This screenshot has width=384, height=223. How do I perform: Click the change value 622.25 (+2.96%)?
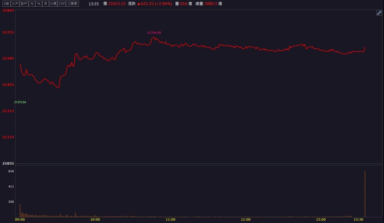pyautogui.click(x=155, y=4)
